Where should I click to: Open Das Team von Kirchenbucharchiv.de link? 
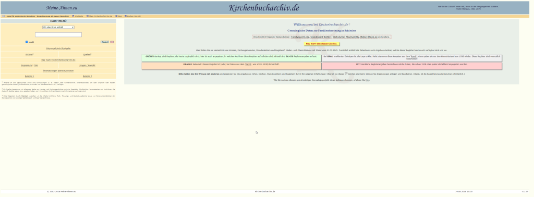click(58, 60)
